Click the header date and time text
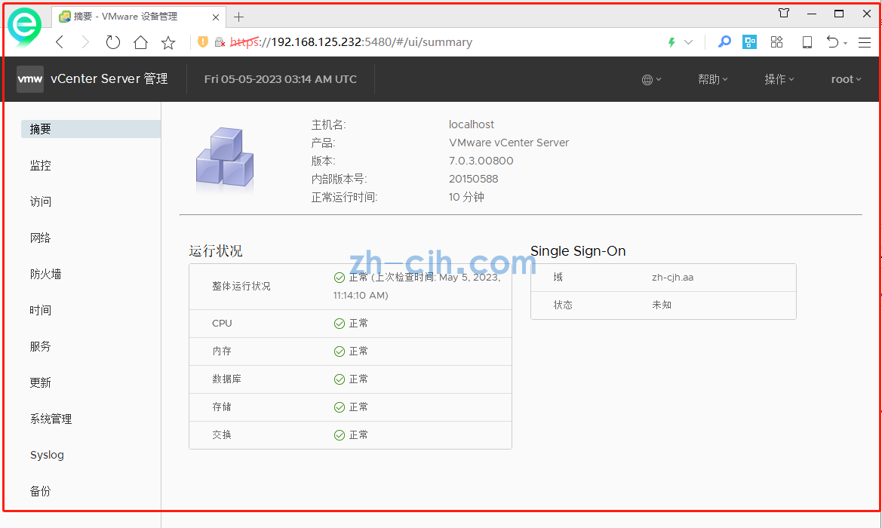 tap(280, 79)
